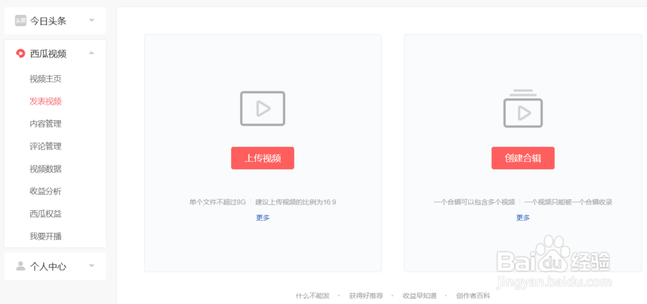Open 视频主页 in sidebar
647x304 pixels.
click(45, 79)
